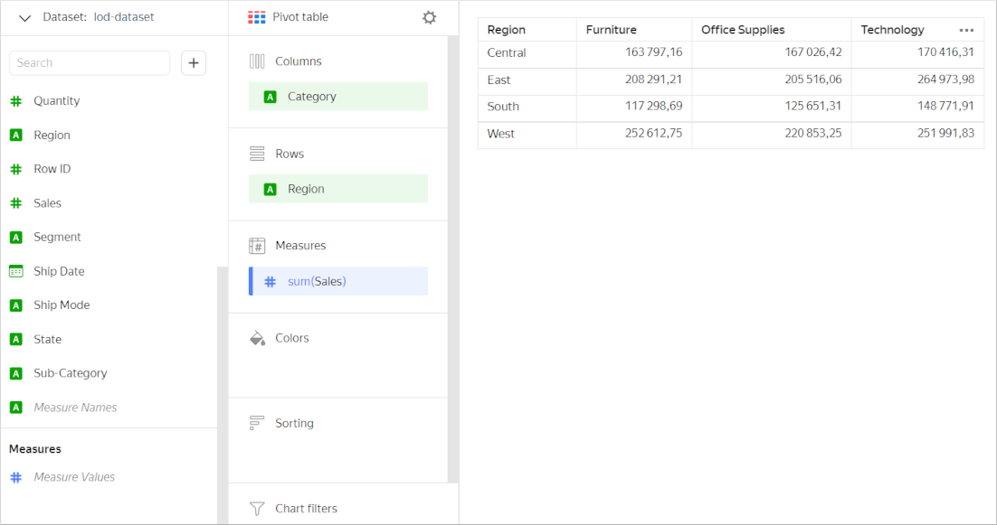This screenshot has width=997, height=525.
Task: Click the Rows section icon
Action: tap(257, 154)
